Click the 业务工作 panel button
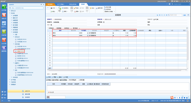The height and width of the screenshot is (103, 191). 26,91
